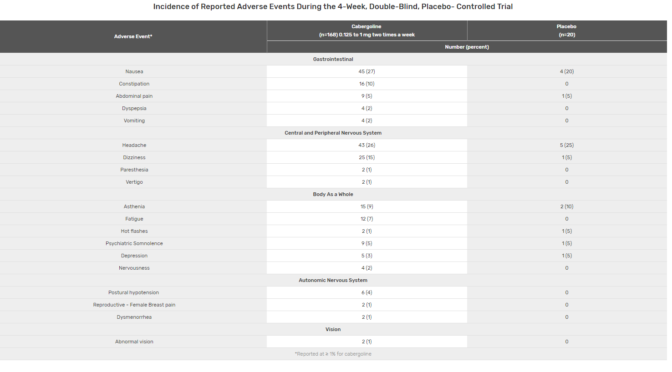The height and width of the screenshot is (372, 672).
Task: Click the 'Number (percent)' subheader
Action: tap(467, 47)
